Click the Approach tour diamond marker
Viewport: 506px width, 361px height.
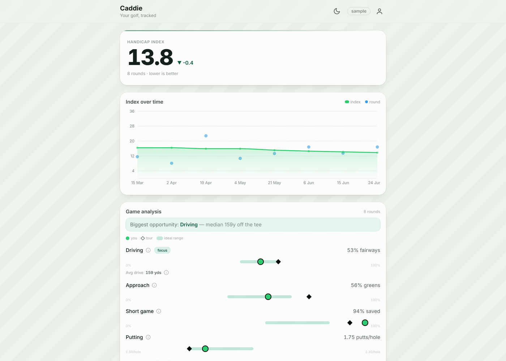tap(309, 297)
